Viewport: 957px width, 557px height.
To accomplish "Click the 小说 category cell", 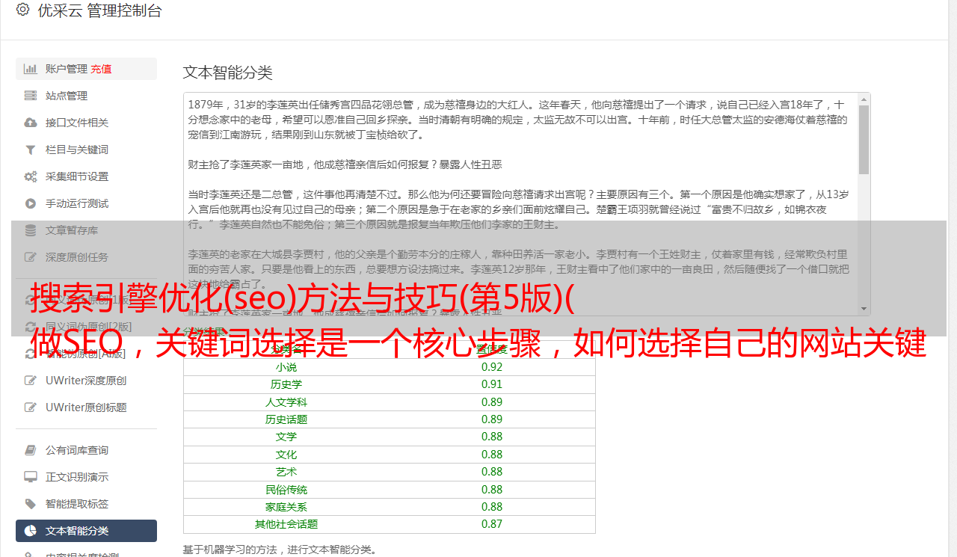I will [286, 367].
